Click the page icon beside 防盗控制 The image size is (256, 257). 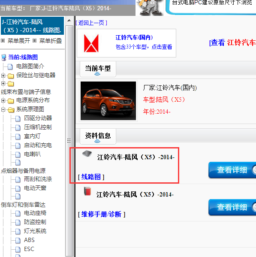point(18,223)
